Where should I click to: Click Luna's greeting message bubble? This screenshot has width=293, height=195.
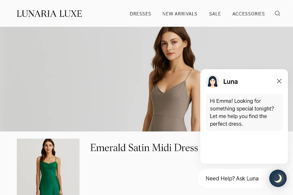244,112
